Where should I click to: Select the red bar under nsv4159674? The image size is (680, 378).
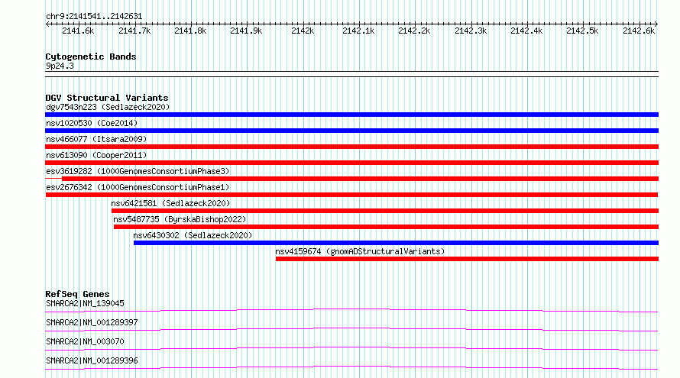pyautogui.click(x=467, y=259)
